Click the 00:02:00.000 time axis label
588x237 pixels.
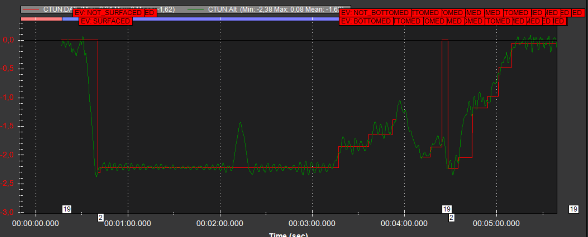[220, 224]
